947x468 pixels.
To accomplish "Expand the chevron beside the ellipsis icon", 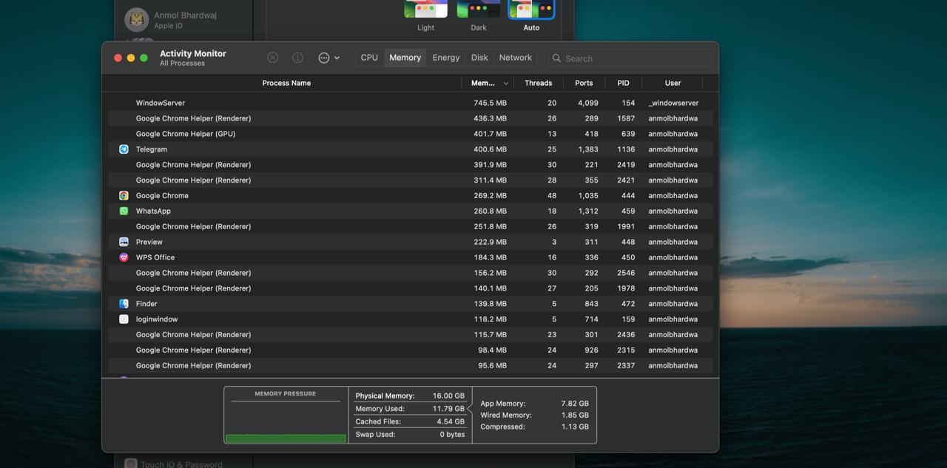I will (337, 58).
